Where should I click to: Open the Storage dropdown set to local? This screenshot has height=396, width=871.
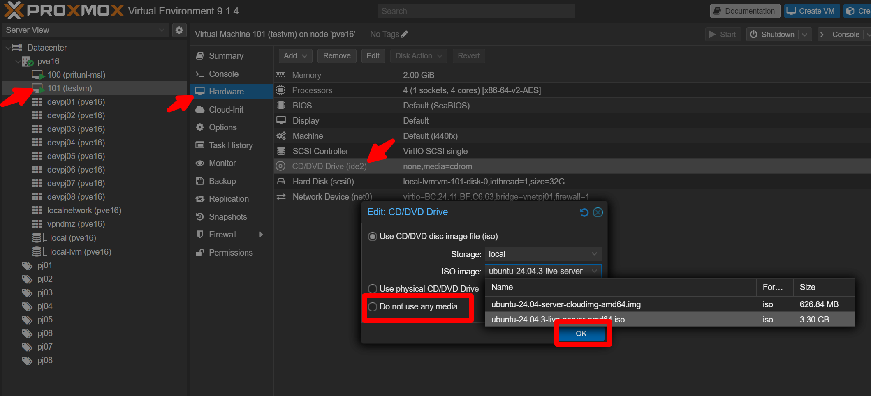click(542, 254)
